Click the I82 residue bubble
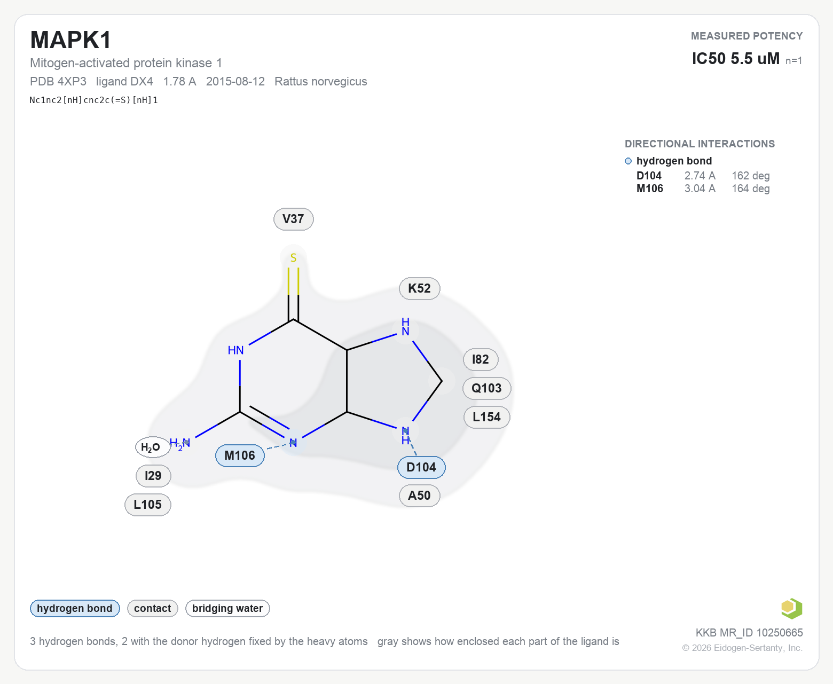 (481, 359)
